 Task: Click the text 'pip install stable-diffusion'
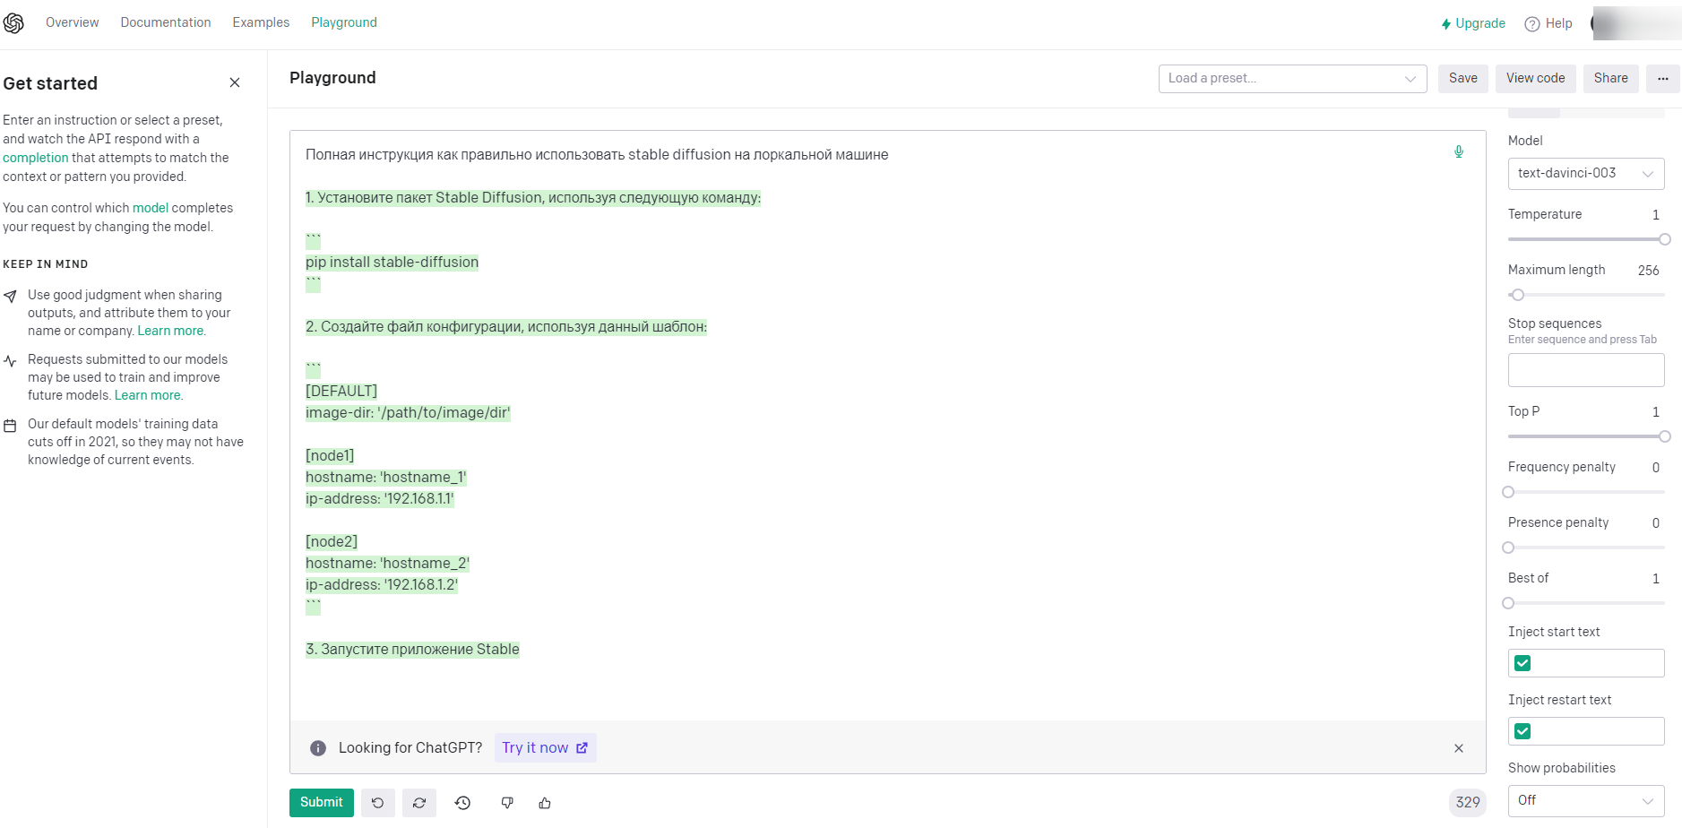click(392, 263)
